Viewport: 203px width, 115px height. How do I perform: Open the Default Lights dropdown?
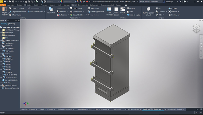[x=78, y=15]
